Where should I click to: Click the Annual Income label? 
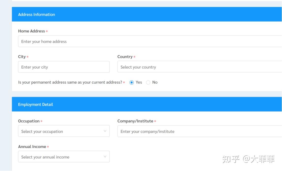click(x=32, y=147)
